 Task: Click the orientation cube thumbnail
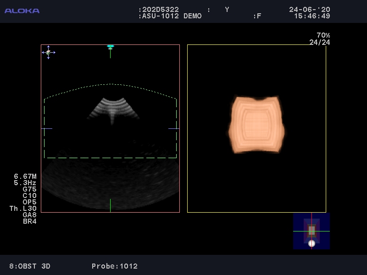pos(311,231)
